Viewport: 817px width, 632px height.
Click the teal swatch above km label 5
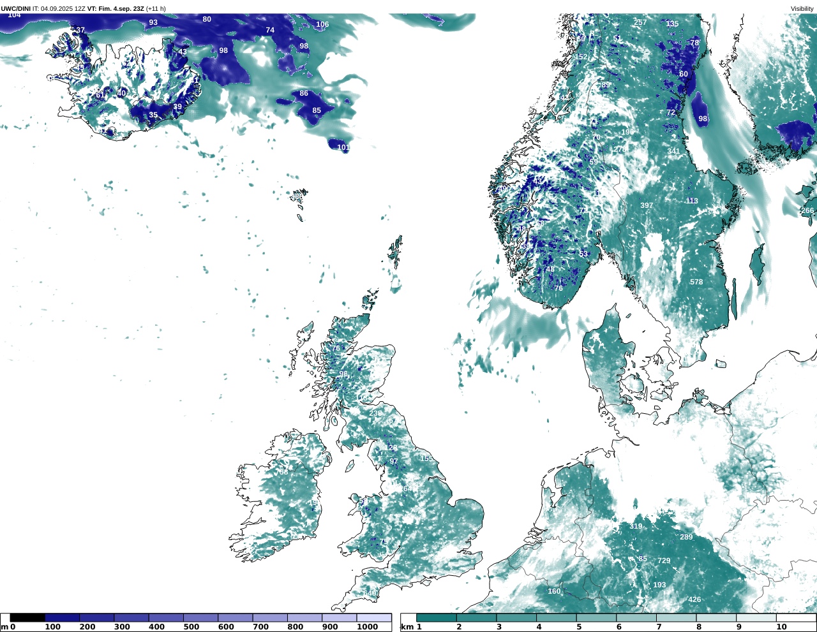[596, 617]
